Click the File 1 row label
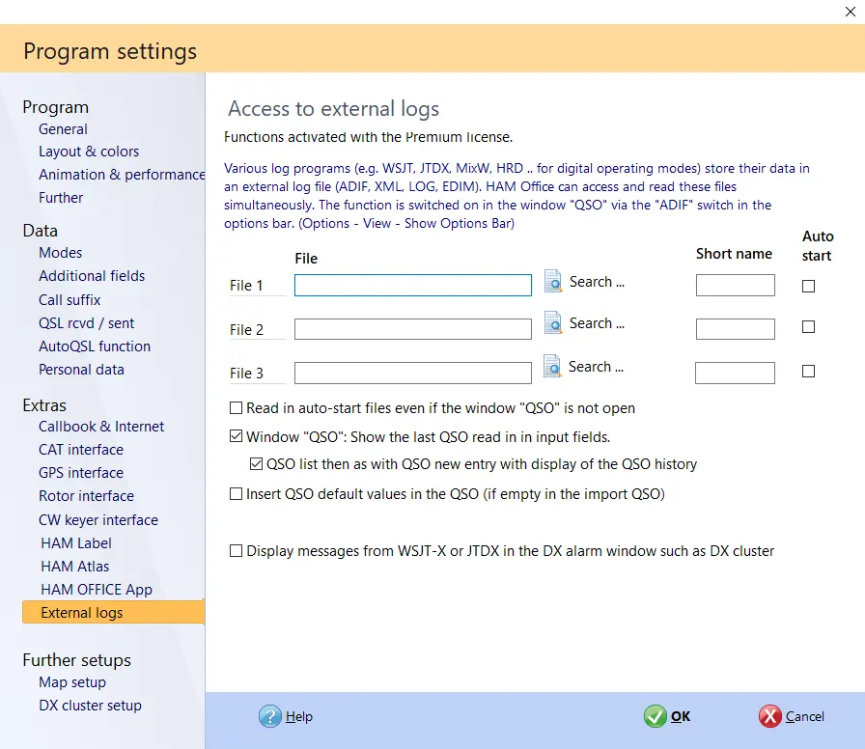Viewport: 865px width, 749px height. pos(246,286)
